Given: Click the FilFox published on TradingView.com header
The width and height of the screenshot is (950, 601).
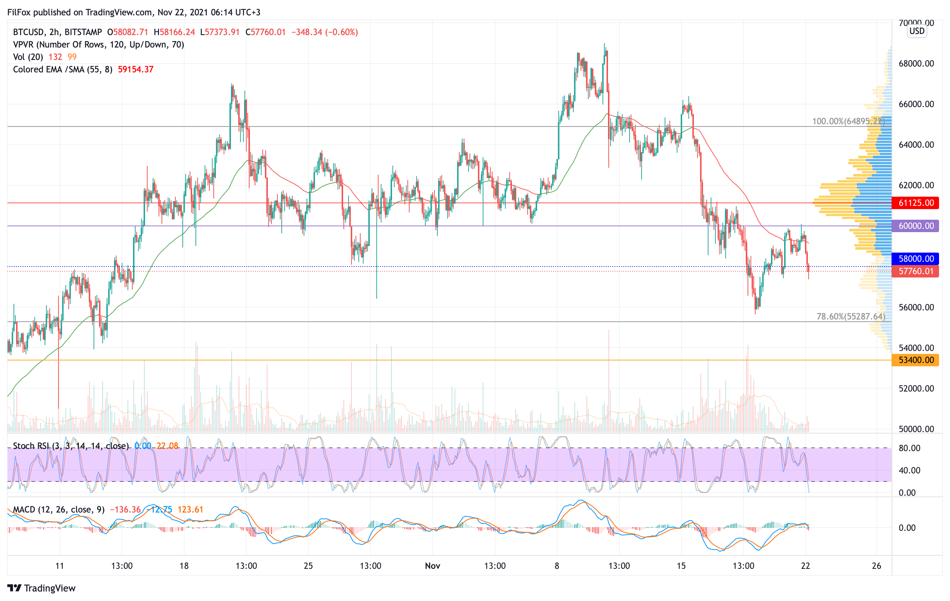Looking at the screenshot, I should coord(134,12).
